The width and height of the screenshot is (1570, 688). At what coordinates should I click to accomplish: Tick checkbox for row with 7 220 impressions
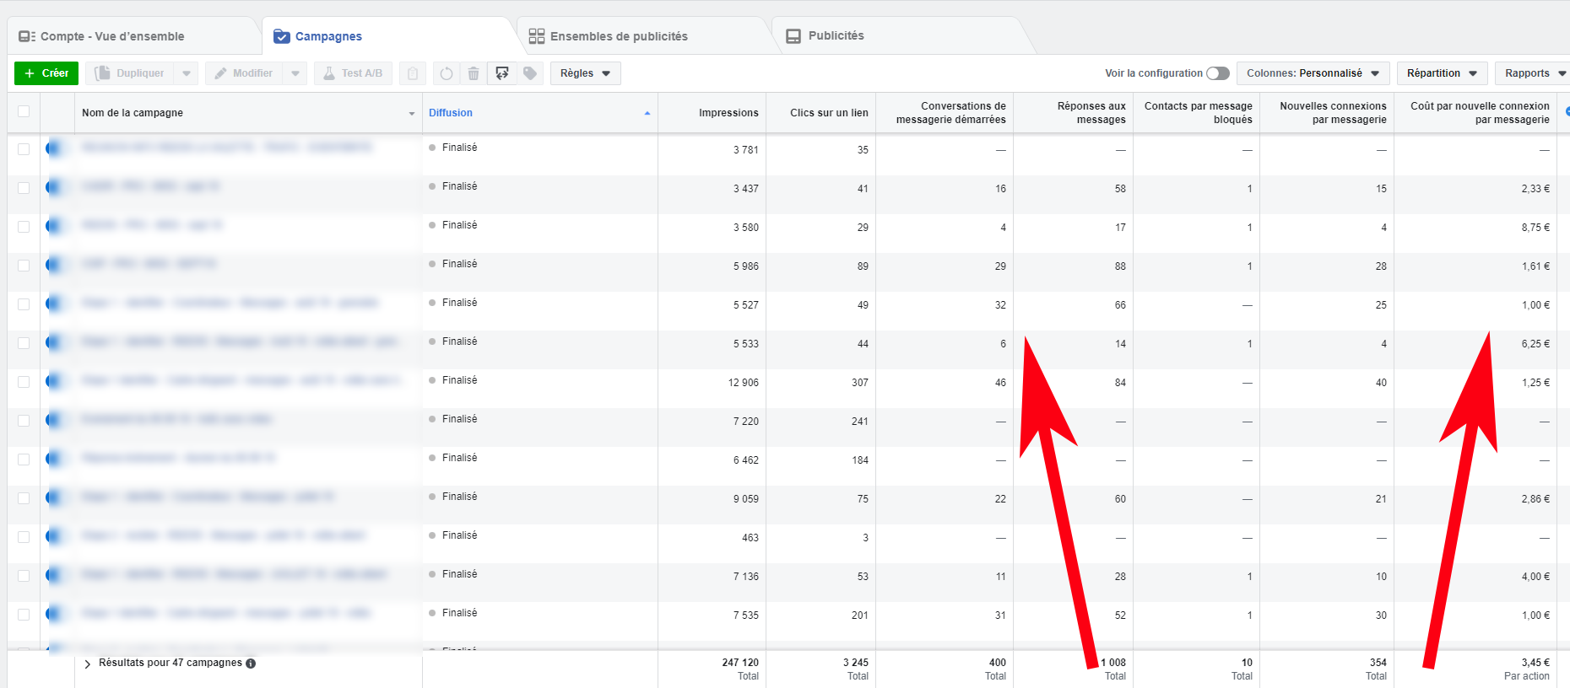(x=24, y=421)
